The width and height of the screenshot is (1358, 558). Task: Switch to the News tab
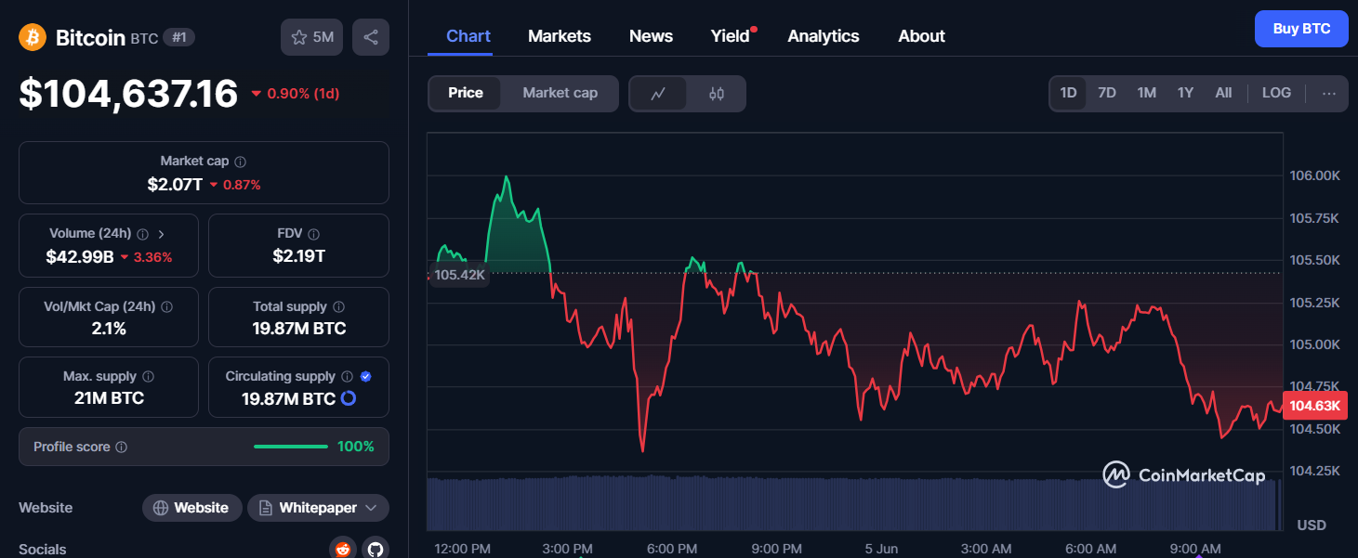tap(651, 36)
